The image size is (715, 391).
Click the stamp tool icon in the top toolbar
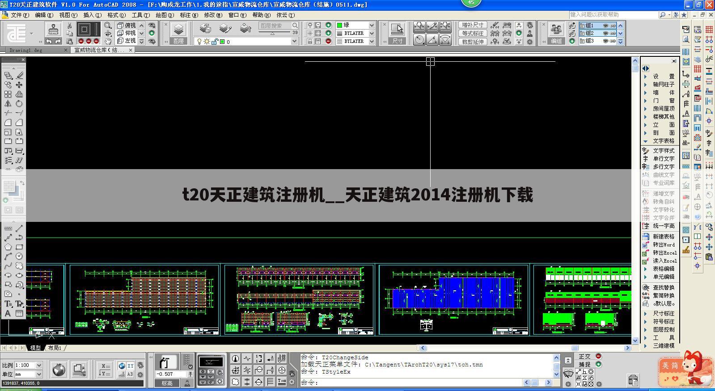54,30
